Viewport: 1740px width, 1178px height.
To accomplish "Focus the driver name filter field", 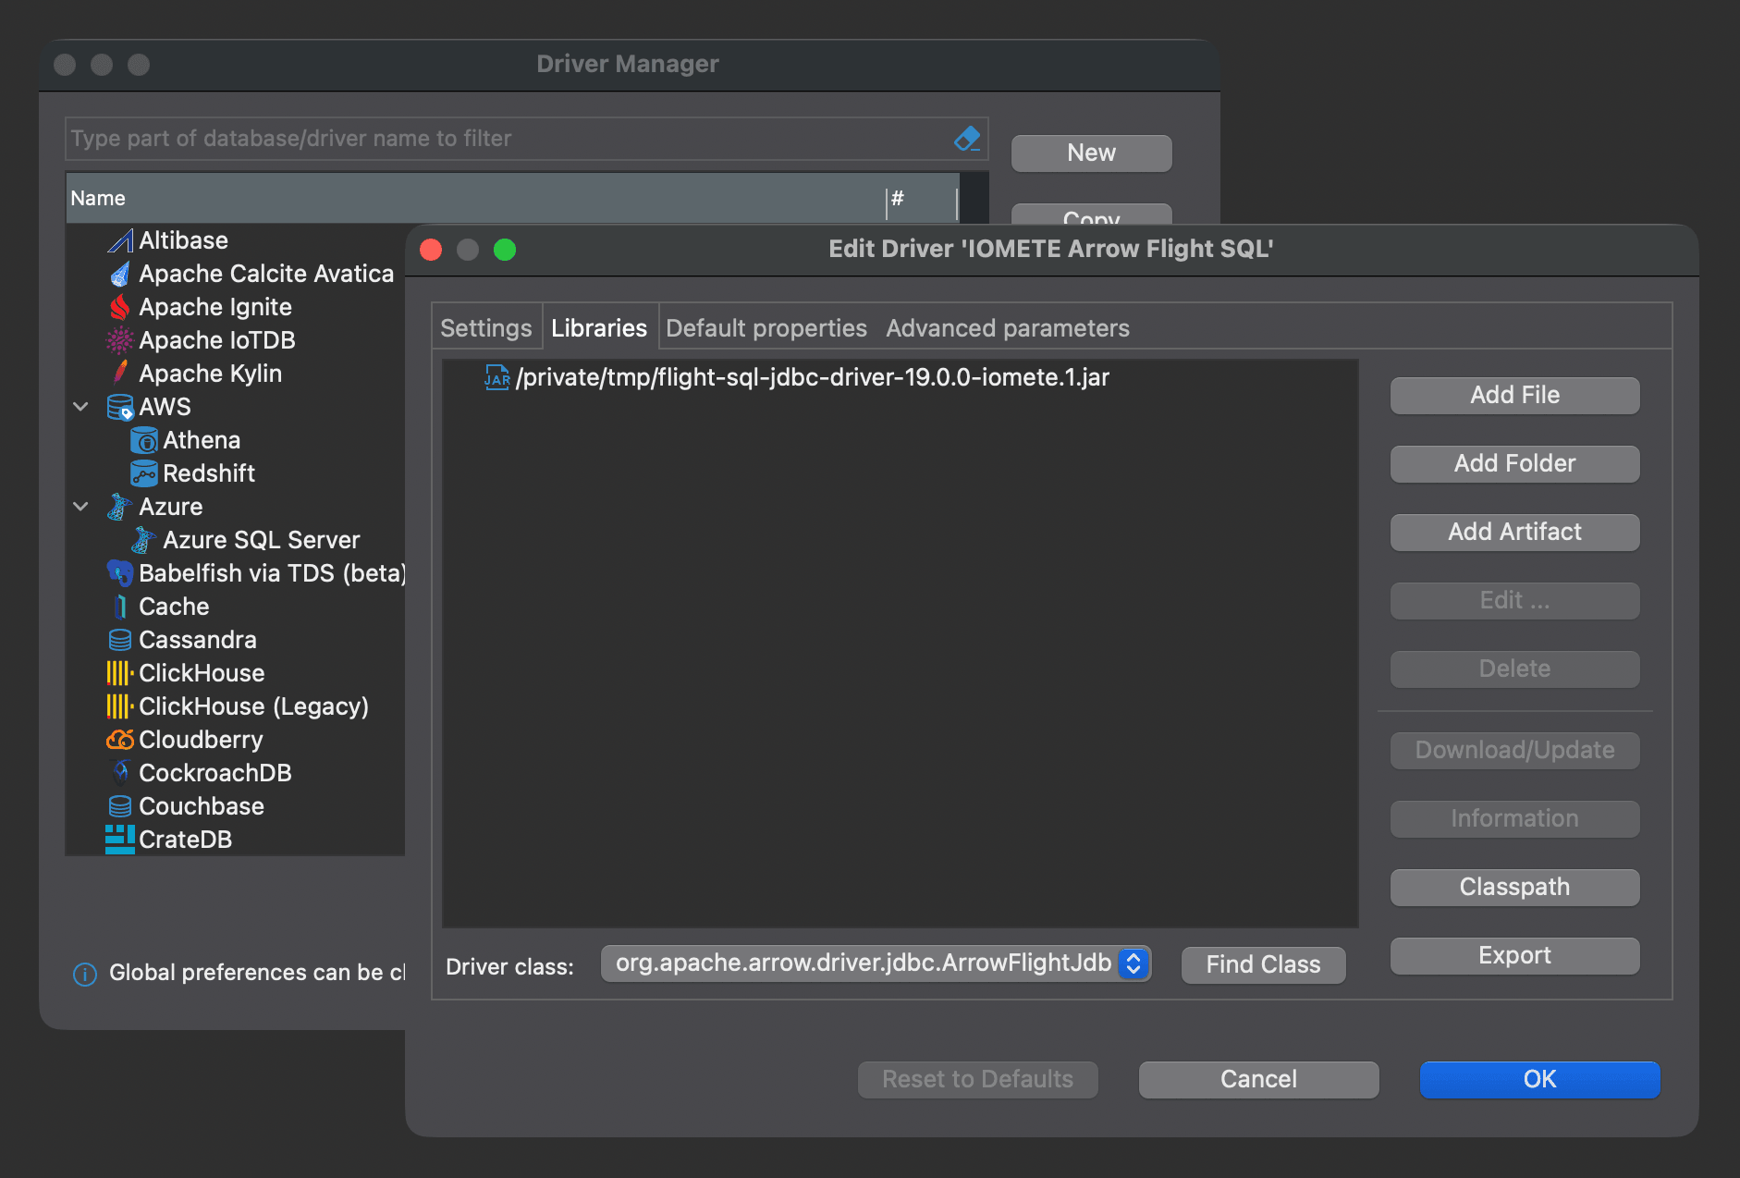I will [x=527, y=139].
